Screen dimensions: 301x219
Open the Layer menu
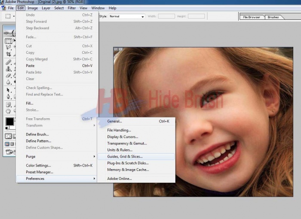tap(46, 8)
